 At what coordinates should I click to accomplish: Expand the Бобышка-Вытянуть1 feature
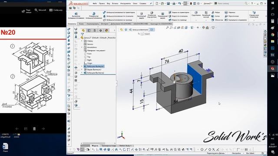[82, 66]
